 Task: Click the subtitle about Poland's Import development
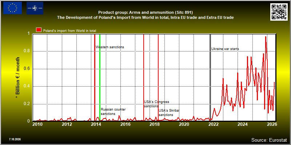145,17
